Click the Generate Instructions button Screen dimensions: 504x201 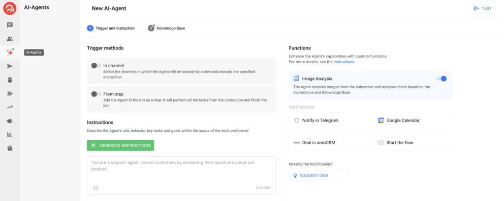pyautogui.click(x=120, y=146)
